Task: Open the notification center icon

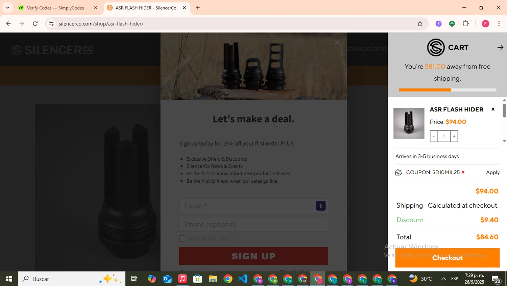Action: [x=496, y=279]
